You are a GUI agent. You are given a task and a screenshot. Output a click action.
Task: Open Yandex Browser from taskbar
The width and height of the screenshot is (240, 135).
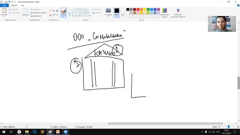click(19, 132)
